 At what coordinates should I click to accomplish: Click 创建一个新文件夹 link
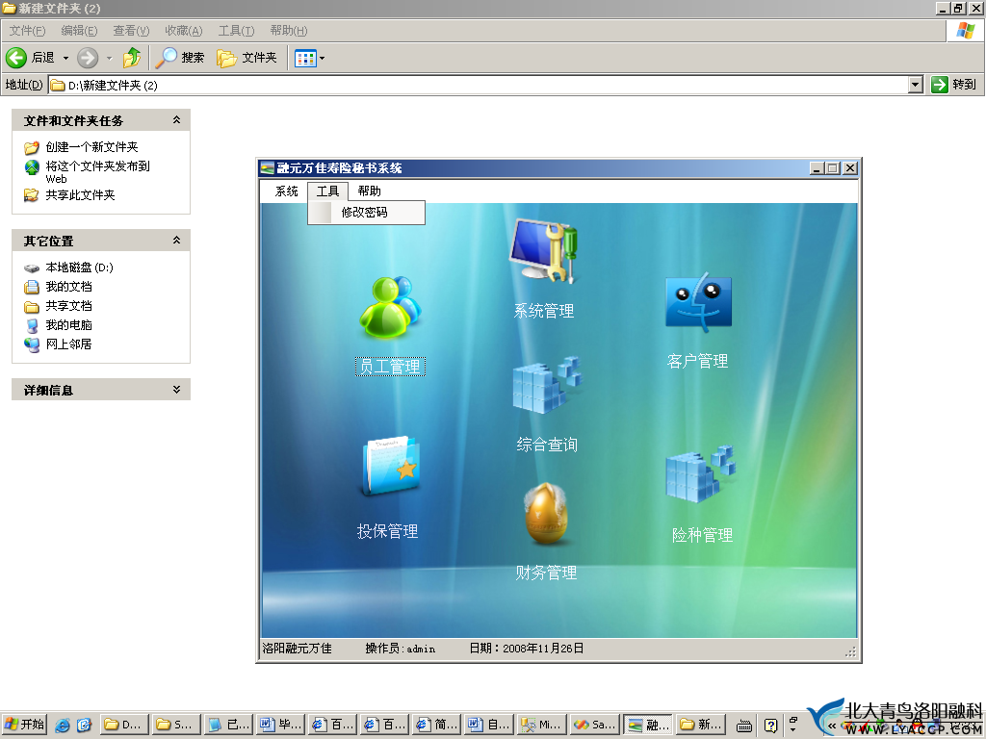(x=91, y=147)
